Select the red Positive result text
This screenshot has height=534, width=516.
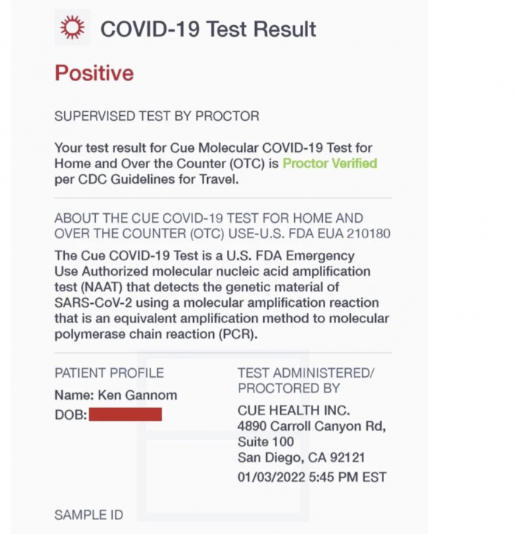pyautogui.click(x=94, y=73)
